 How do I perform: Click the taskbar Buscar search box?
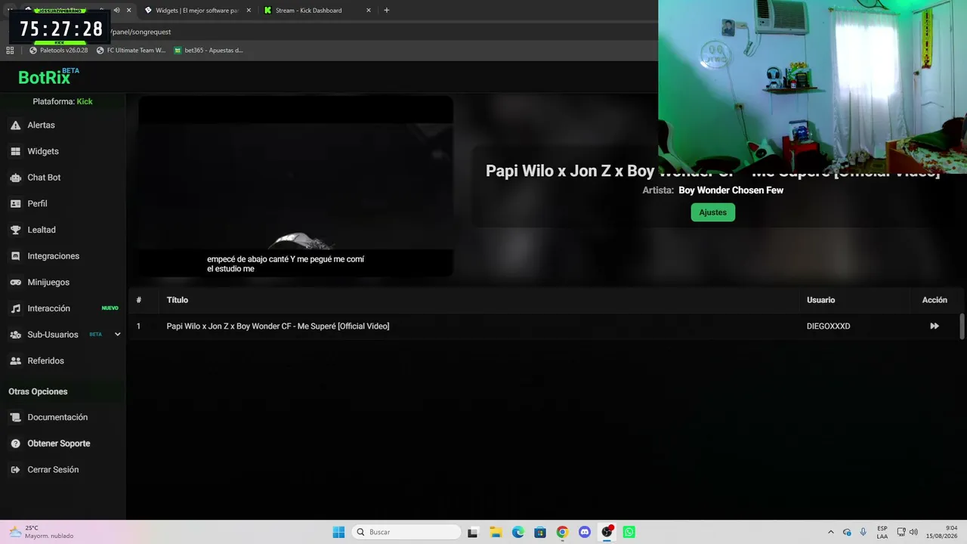[406, 532]
